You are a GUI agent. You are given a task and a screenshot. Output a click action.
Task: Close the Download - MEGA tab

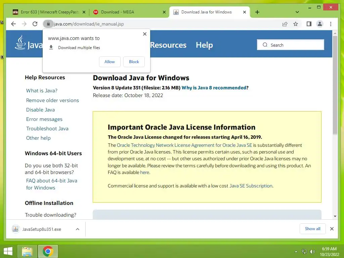[x=164, y=12]
